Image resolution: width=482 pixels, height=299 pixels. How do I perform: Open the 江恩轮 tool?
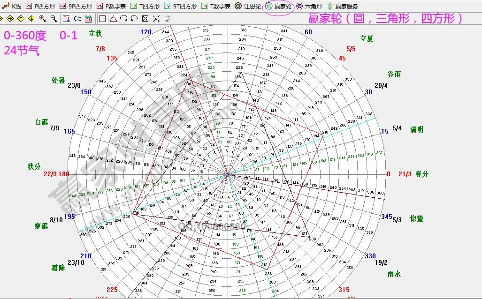pyautogui.click(x=247, y=6)
